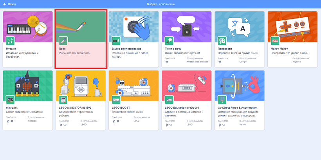
Task: Click the text Вдохните в робота жизнь
Action: tap(128, 112)
